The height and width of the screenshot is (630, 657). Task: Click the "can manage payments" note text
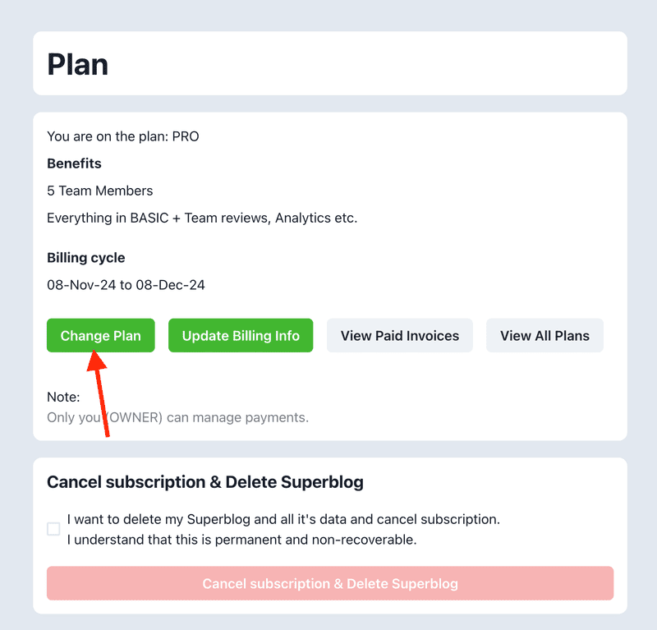(x=238, y=417)
